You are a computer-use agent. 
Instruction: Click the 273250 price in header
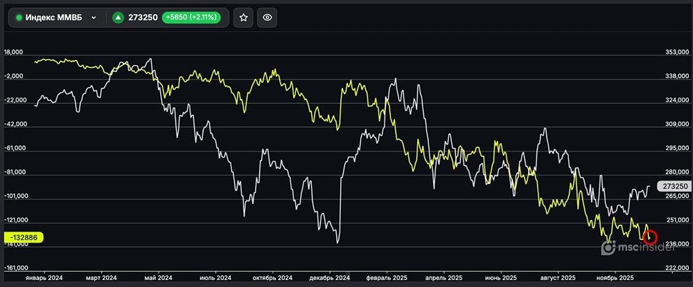142,17
